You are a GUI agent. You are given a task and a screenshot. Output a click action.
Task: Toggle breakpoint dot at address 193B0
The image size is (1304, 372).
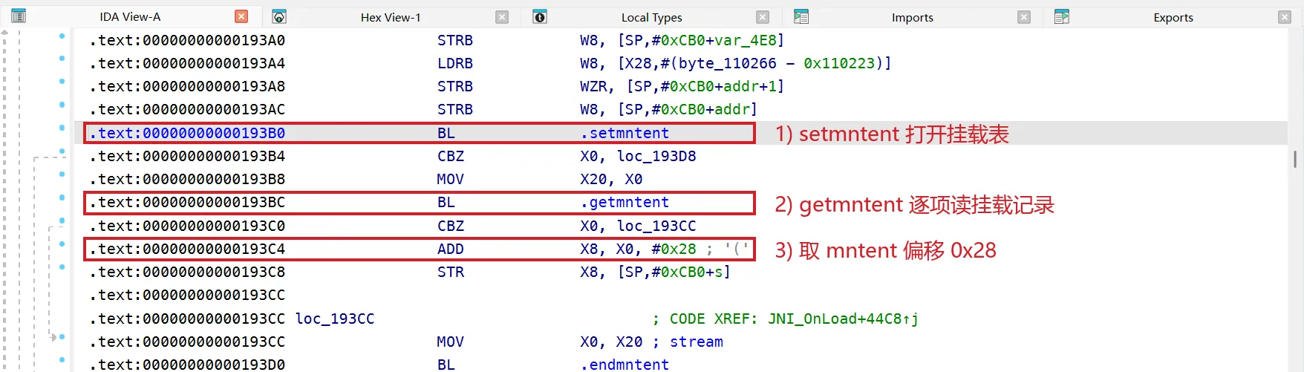tap(62, 128)
